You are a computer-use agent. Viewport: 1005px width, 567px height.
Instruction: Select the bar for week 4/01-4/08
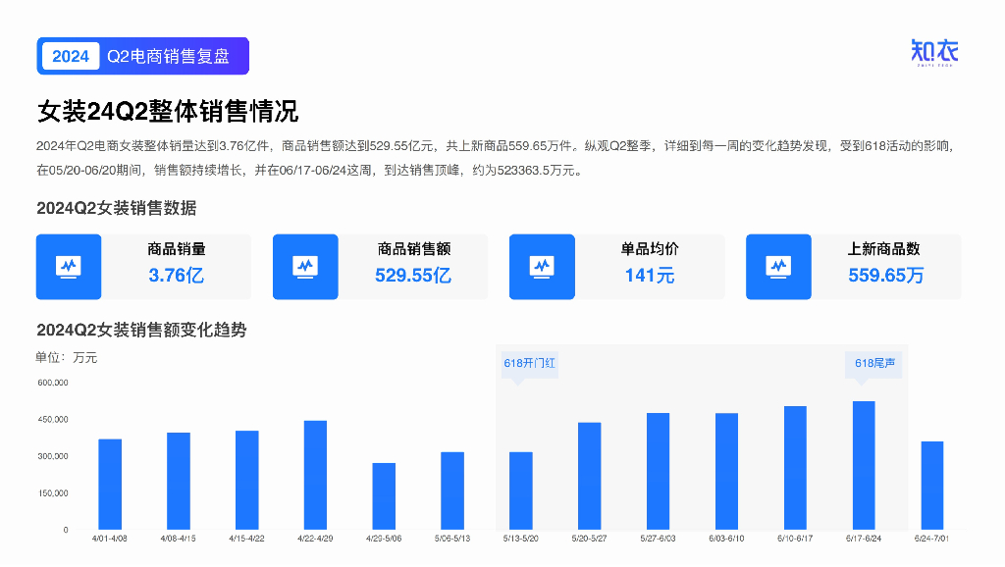110,484
